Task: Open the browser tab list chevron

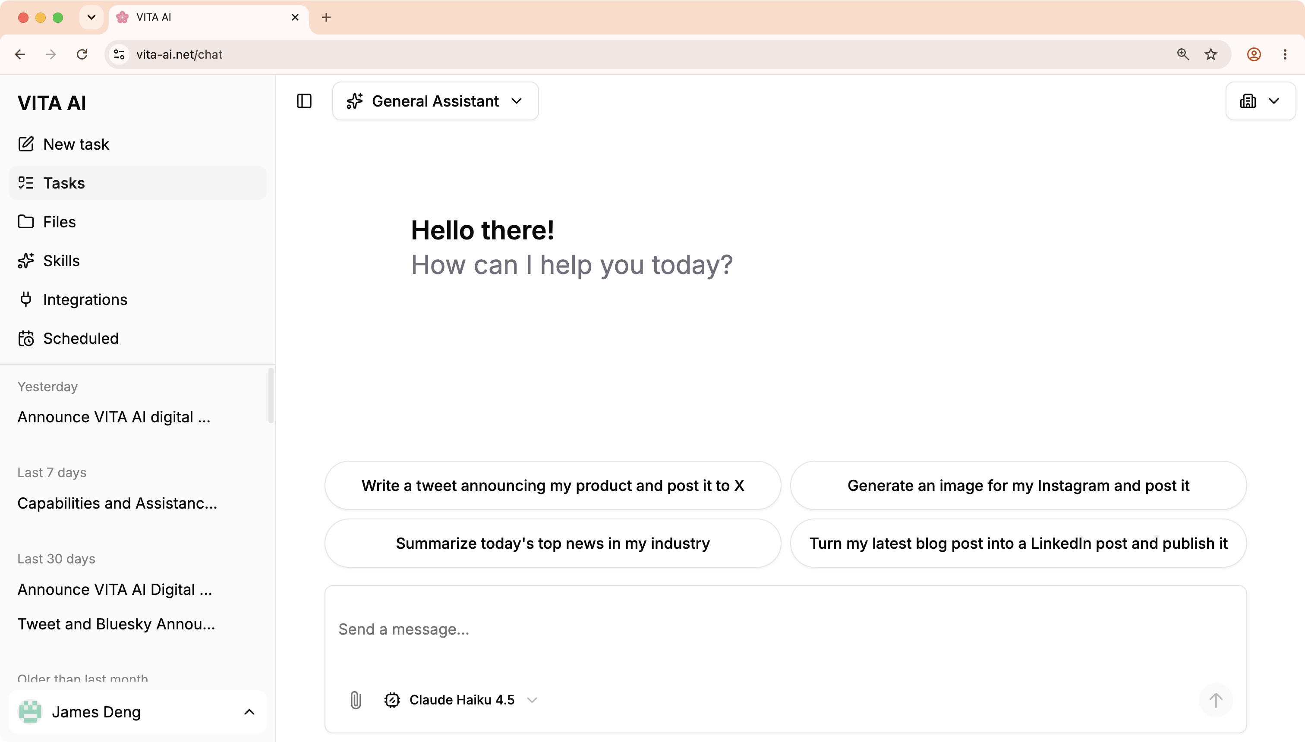Action: [x=91, y=17]
